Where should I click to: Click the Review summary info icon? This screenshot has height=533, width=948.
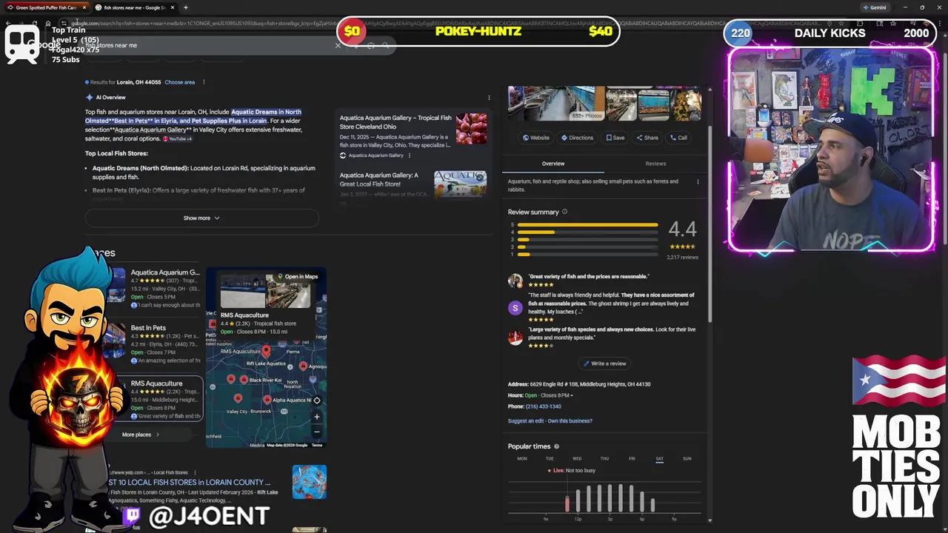564,212
